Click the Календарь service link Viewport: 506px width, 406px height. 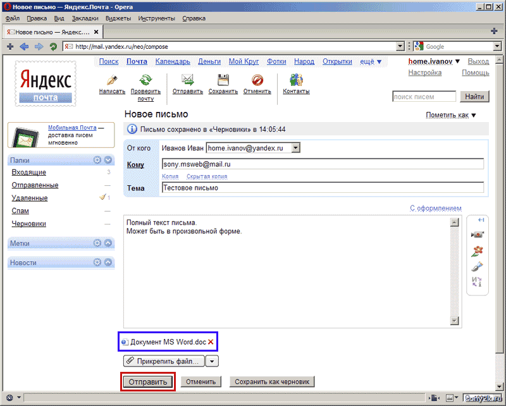tap(173, 61)
